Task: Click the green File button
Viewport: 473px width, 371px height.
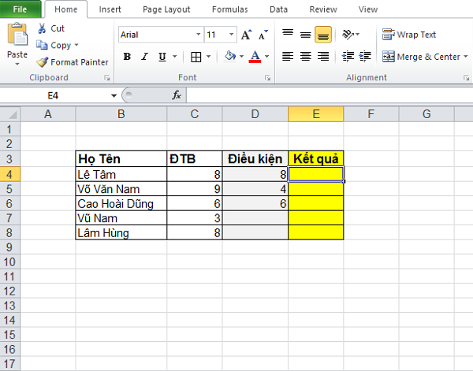Action: [x=20, y=9]
